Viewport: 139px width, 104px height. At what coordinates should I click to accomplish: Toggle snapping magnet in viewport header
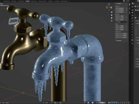55,103
